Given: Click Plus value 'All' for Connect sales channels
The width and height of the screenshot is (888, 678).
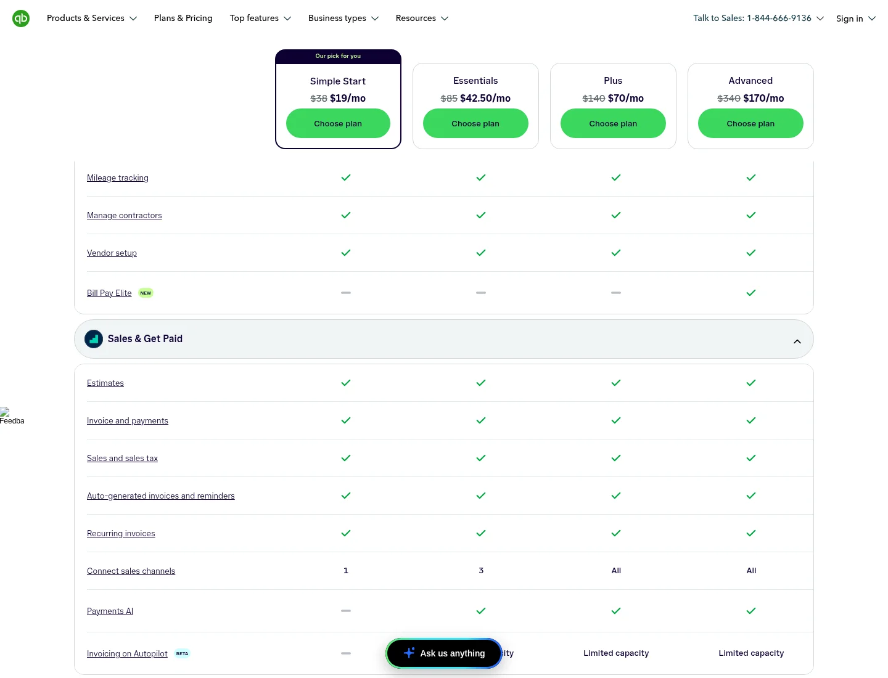Looking at the screenshot, I should coord(616,571).
